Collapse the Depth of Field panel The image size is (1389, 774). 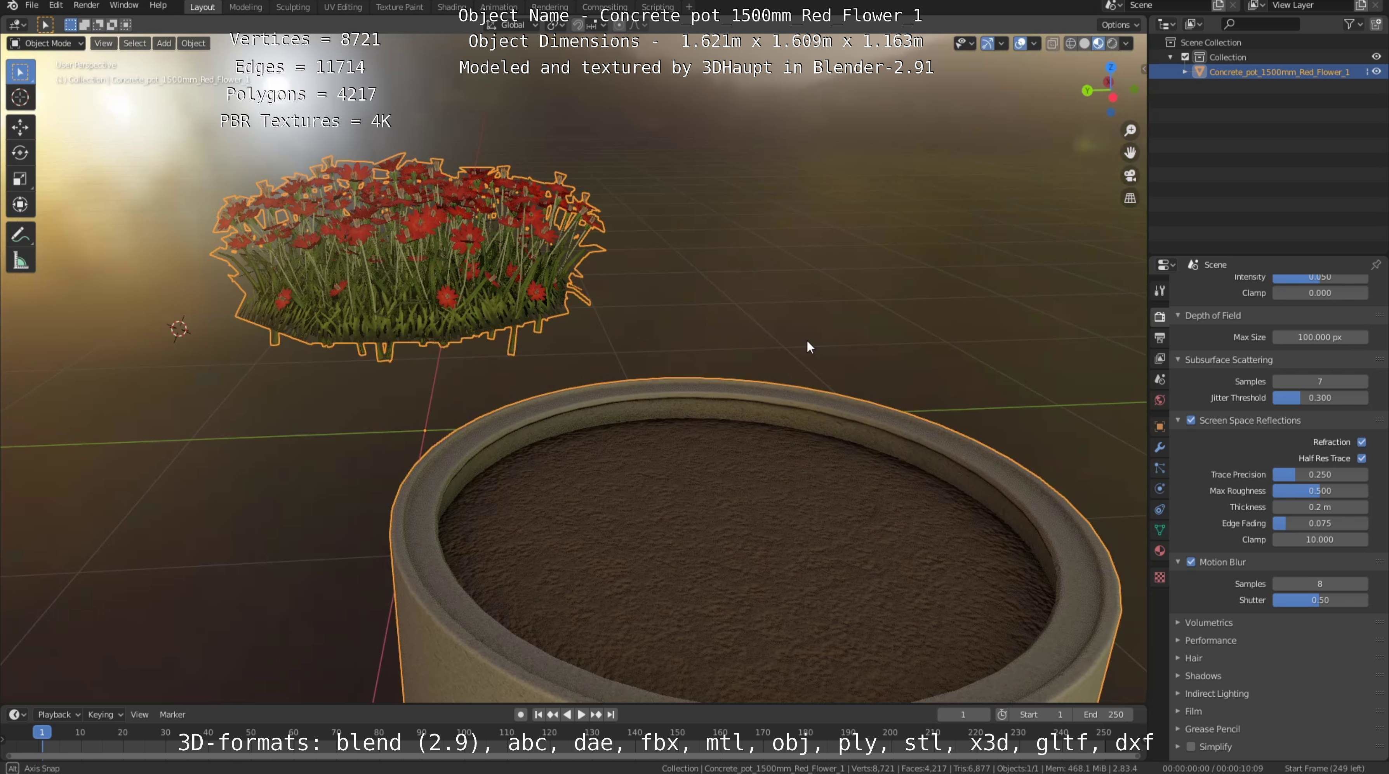[1178, 315]
